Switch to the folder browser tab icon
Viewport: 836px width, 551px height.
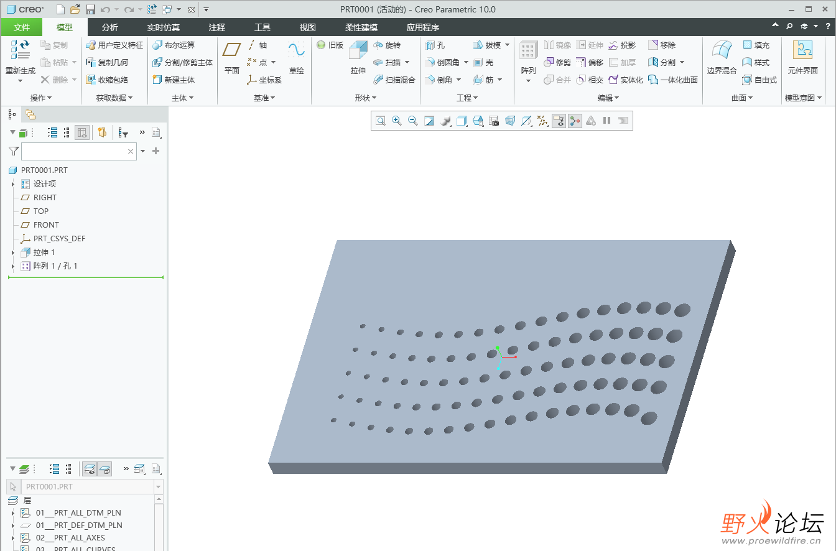(30, 114)
